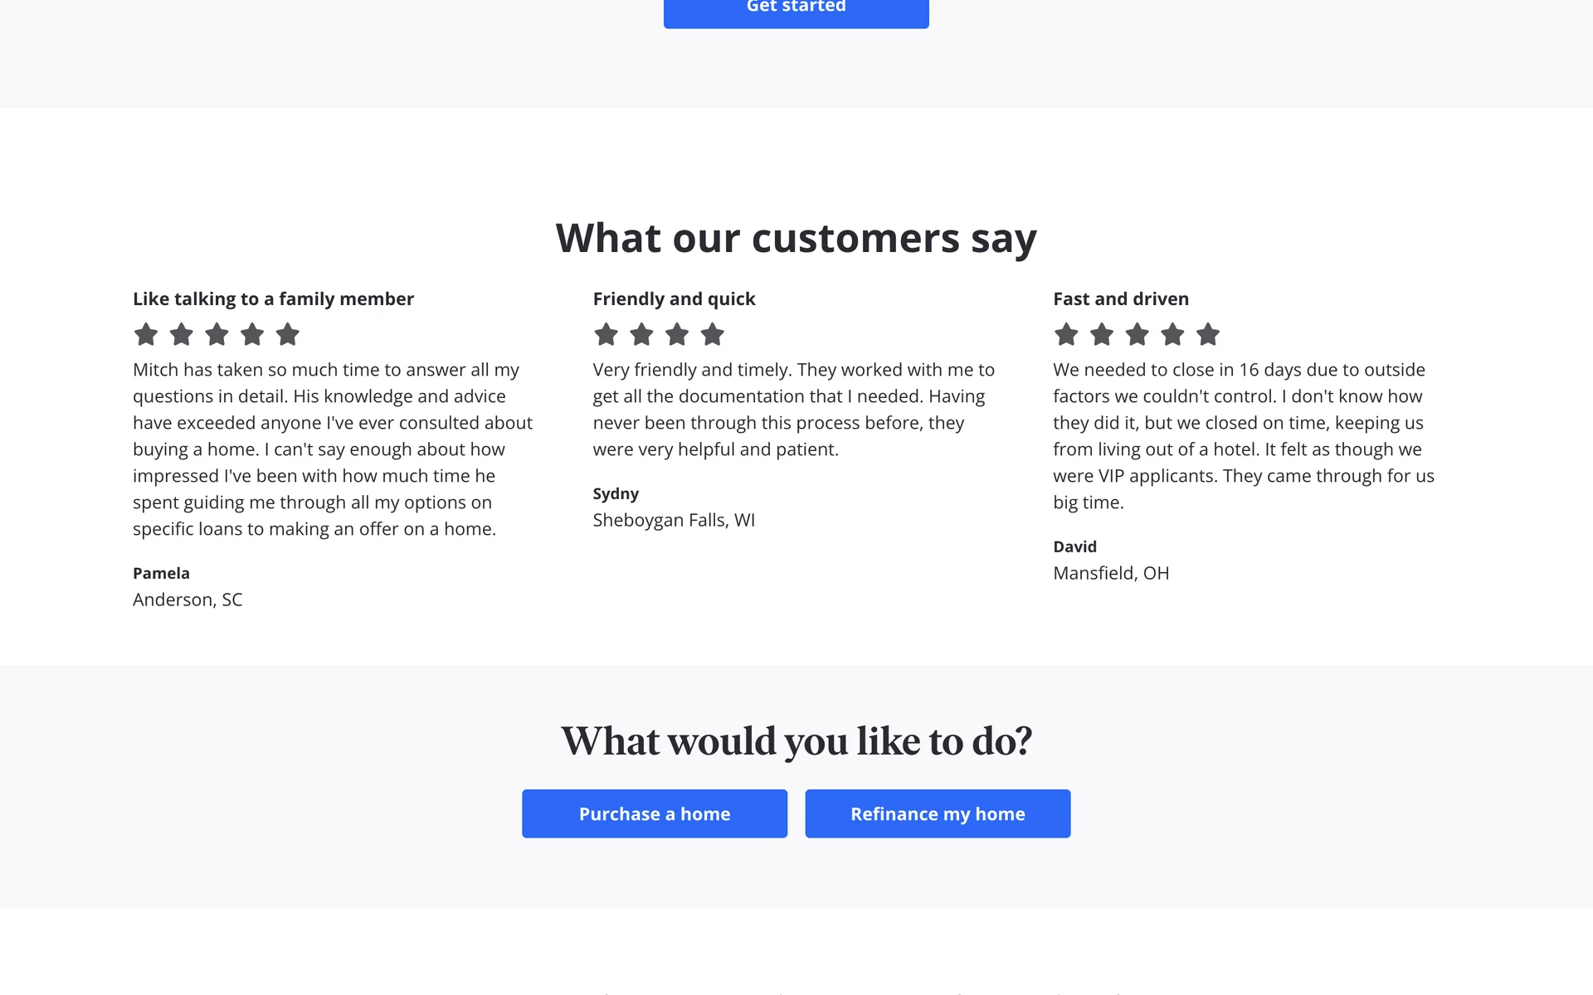Select the third star in David's review

pyautogui.click(x=1138, y=335)
